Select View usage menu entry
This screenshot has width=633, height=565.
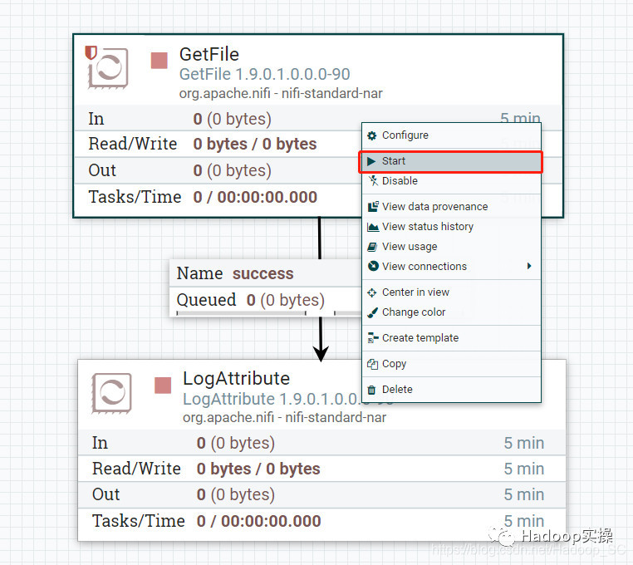click(x=451, y=246)
